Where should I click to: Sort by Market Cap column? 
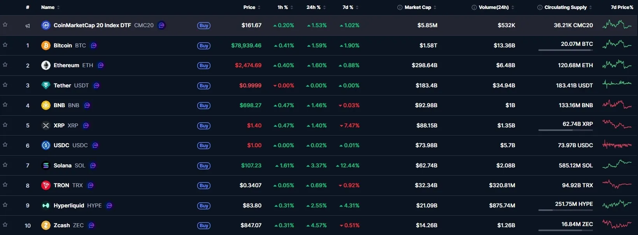click(420, 7)
